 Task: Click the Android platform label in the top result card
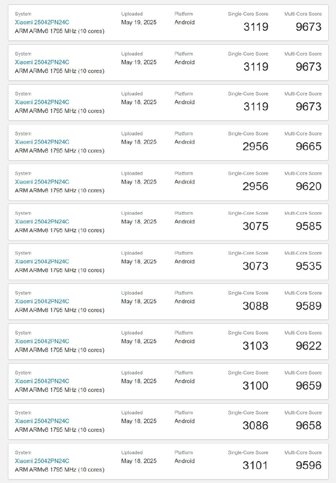pyautogui.click(x=184, y=22)
